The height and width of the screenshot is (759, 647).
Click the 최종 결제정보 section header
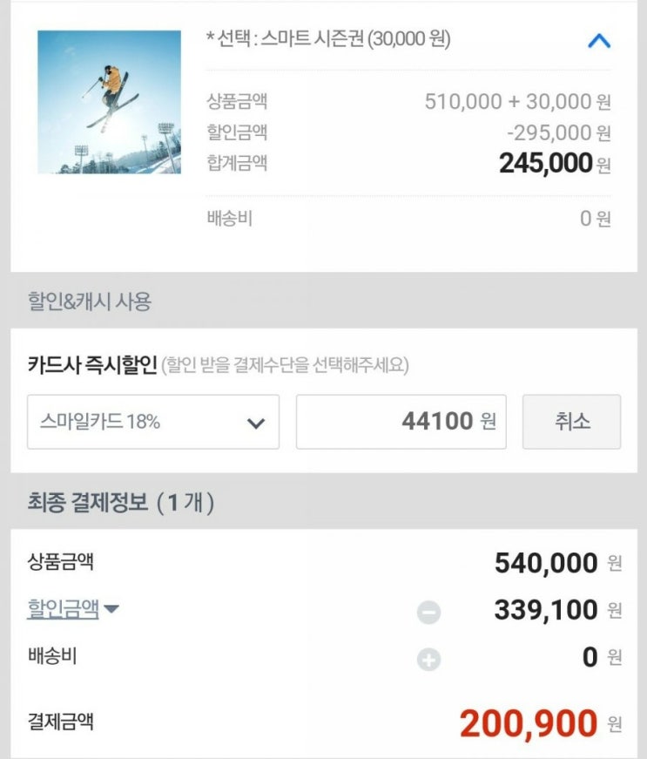[x=120, y=503]
